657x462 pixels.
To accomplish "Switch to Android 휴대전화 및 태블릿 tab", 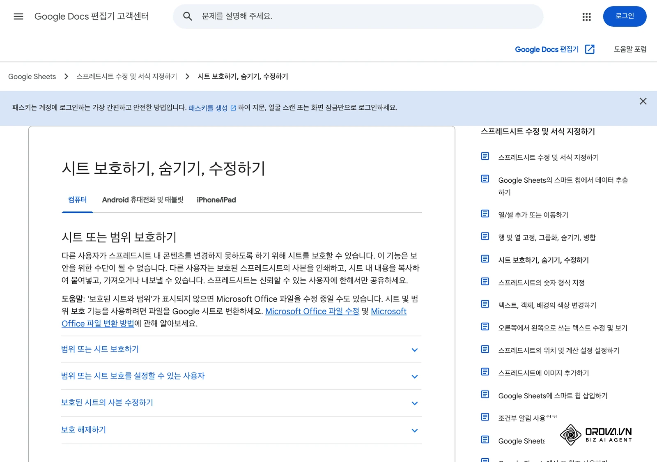I will (x=143, y=200).
